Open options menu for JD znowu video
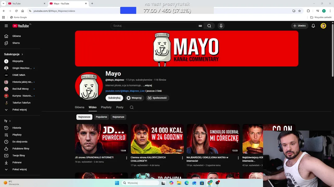The image size is (334, 187). pyautogui.click(x=127, y=158)
